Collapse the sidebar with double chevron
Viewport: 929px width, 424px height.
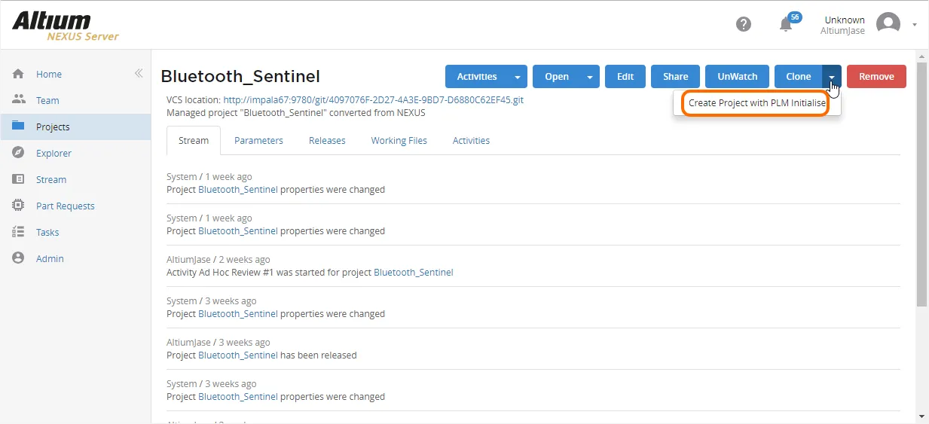pyautogui.click(x=139, y=74)
